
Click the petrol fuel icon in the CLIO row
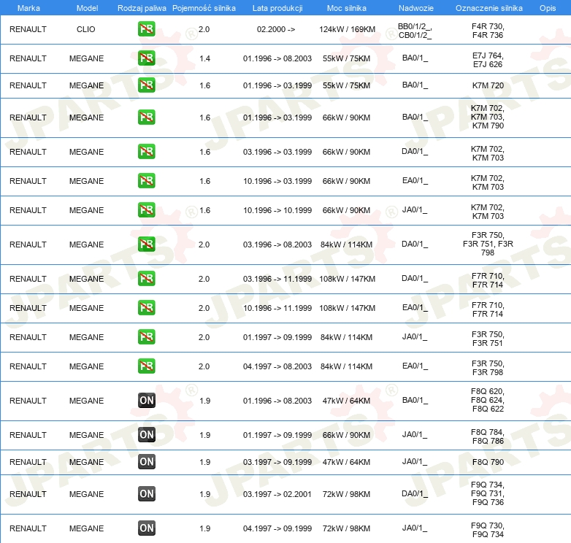(x=146, y=29)
